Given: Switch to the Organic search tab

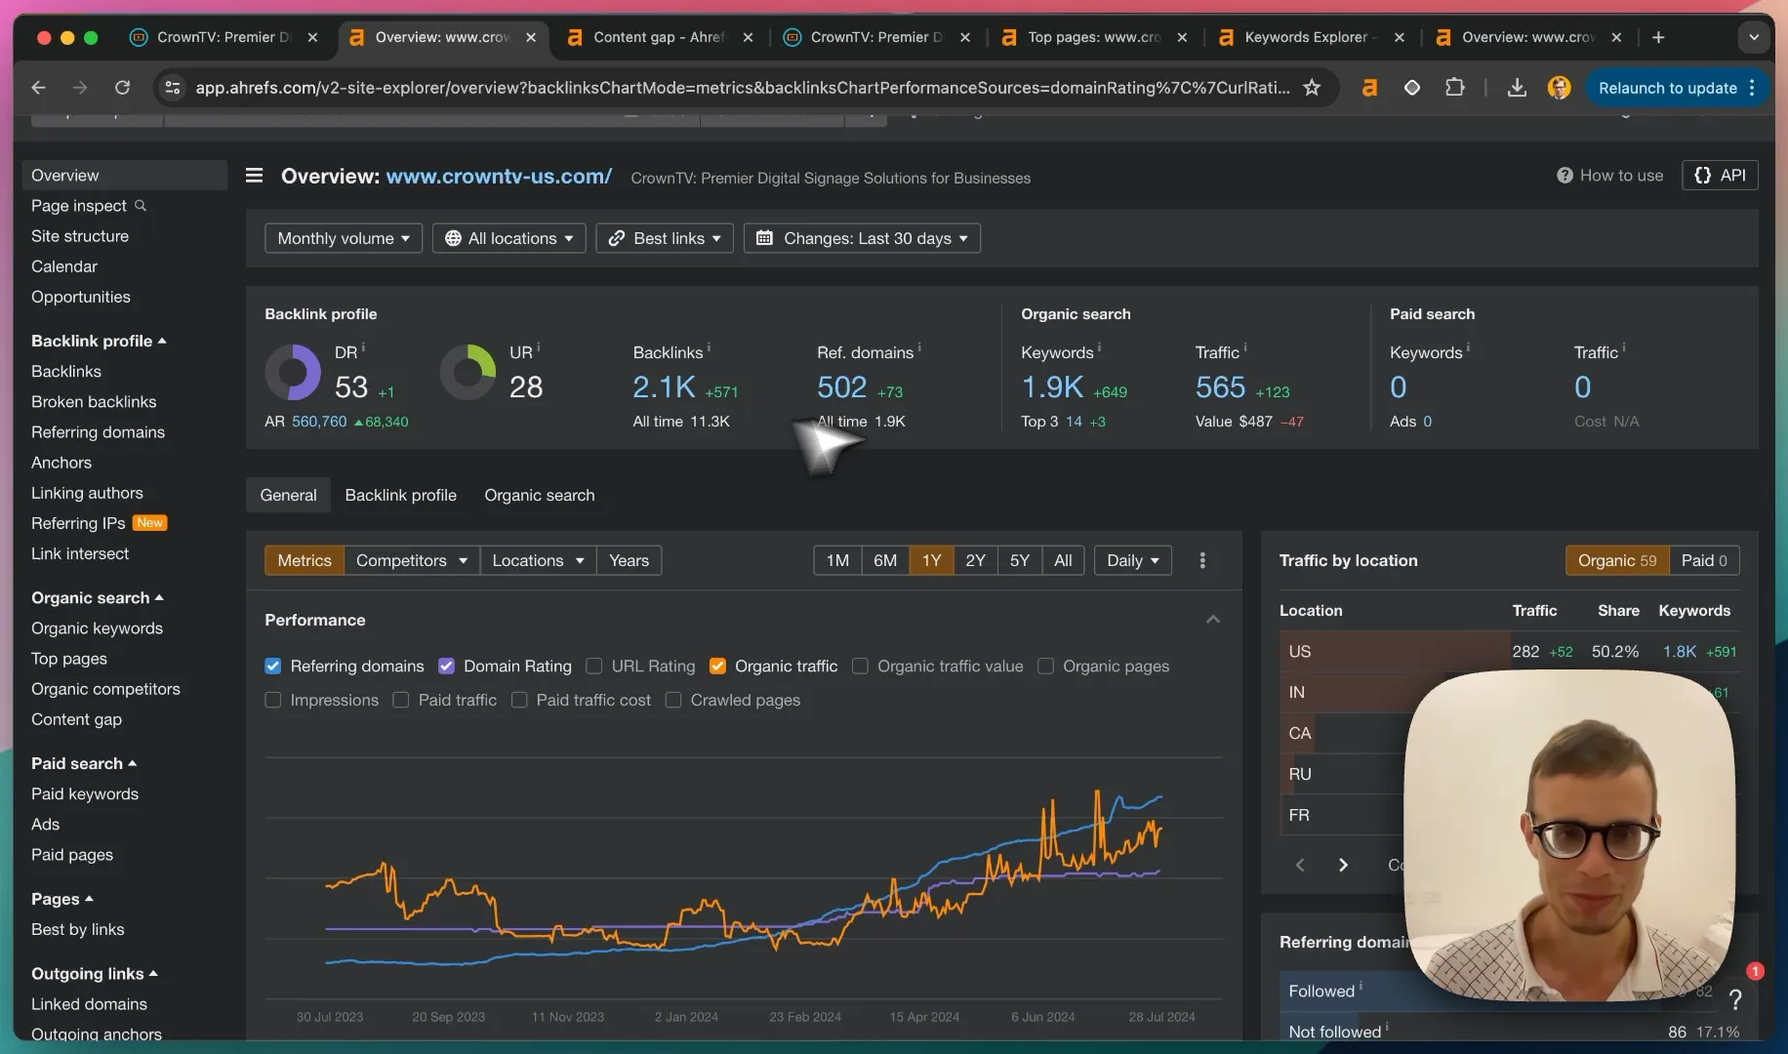Looking at the screenshot, I should (x=540, y=495).
